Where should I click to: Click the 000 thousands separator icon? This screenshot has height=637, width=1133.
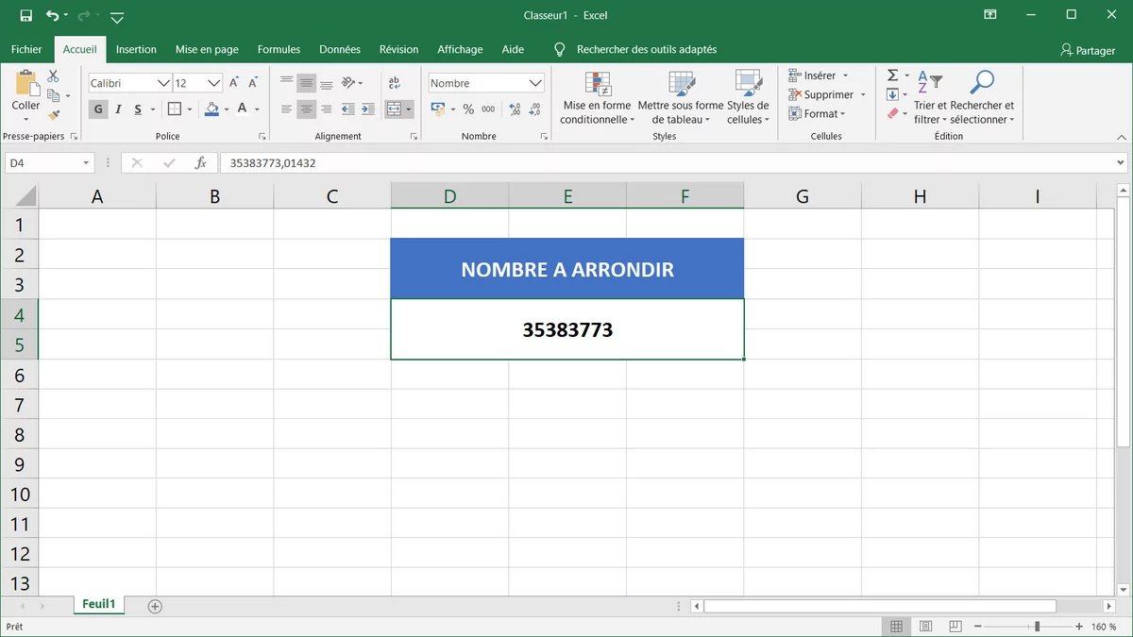(x=488, y=109)
